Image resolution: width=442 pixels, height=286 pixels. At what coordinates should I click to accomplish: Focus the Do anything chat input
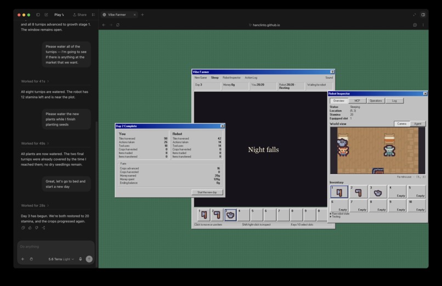pos(56,247)
